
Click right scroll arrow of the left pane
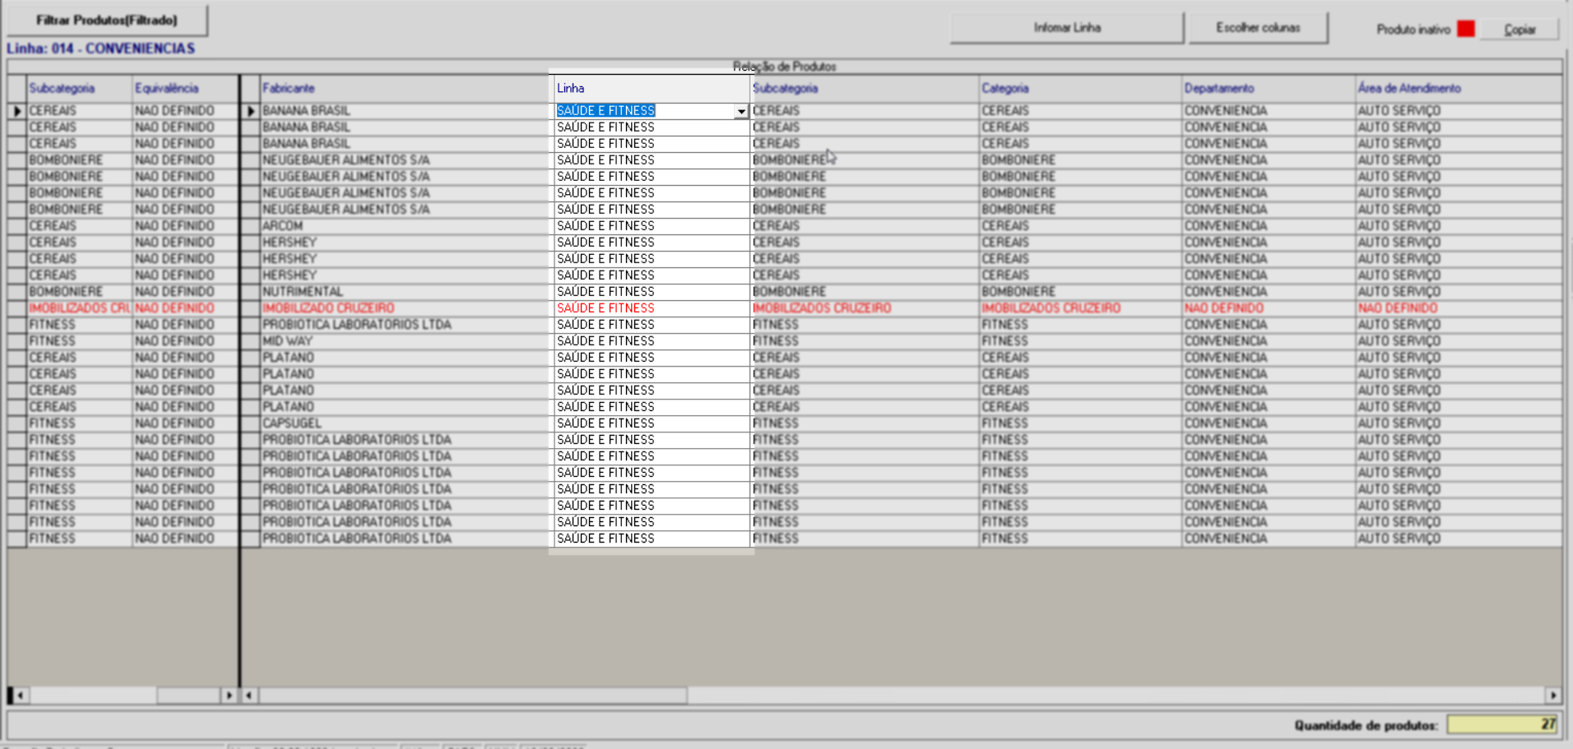tap(229, 696)
